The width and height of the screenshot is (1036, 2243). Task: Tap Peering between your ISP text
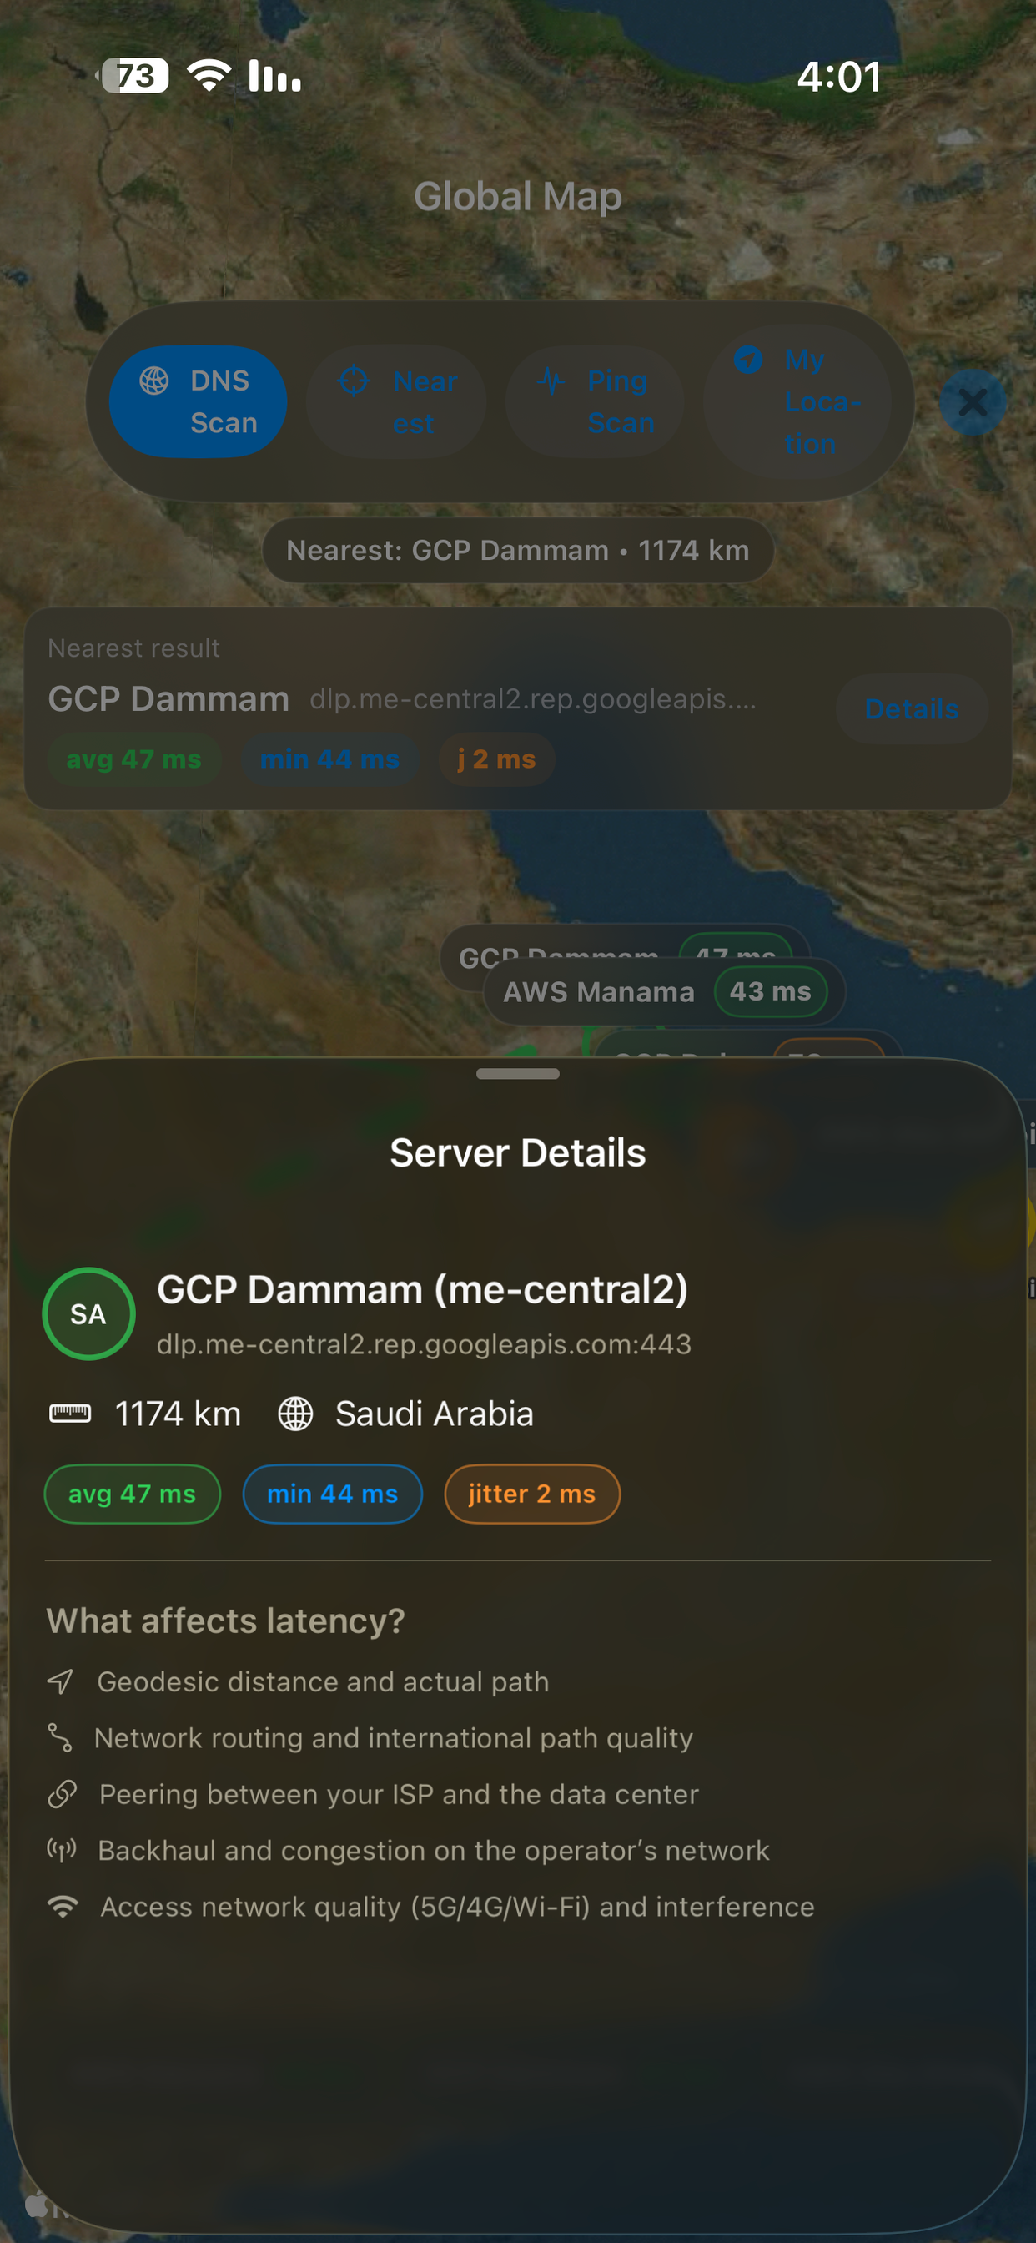[x=400, y=1794]
